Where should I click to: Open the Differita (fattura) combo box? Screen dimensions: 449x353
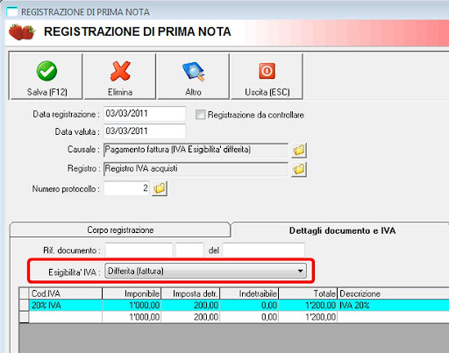click(x=205, y=271)
